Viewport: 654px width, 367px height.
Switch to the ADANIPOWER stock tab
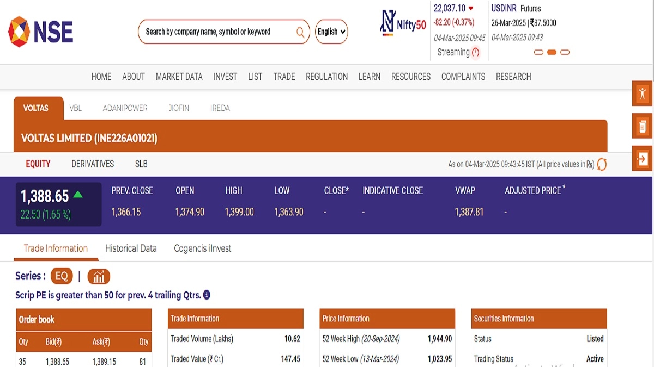(x=125, y=108)
